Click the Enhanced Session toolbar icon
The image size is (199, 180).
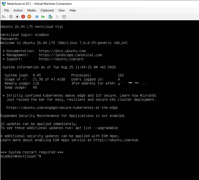(x=64, y=17)
